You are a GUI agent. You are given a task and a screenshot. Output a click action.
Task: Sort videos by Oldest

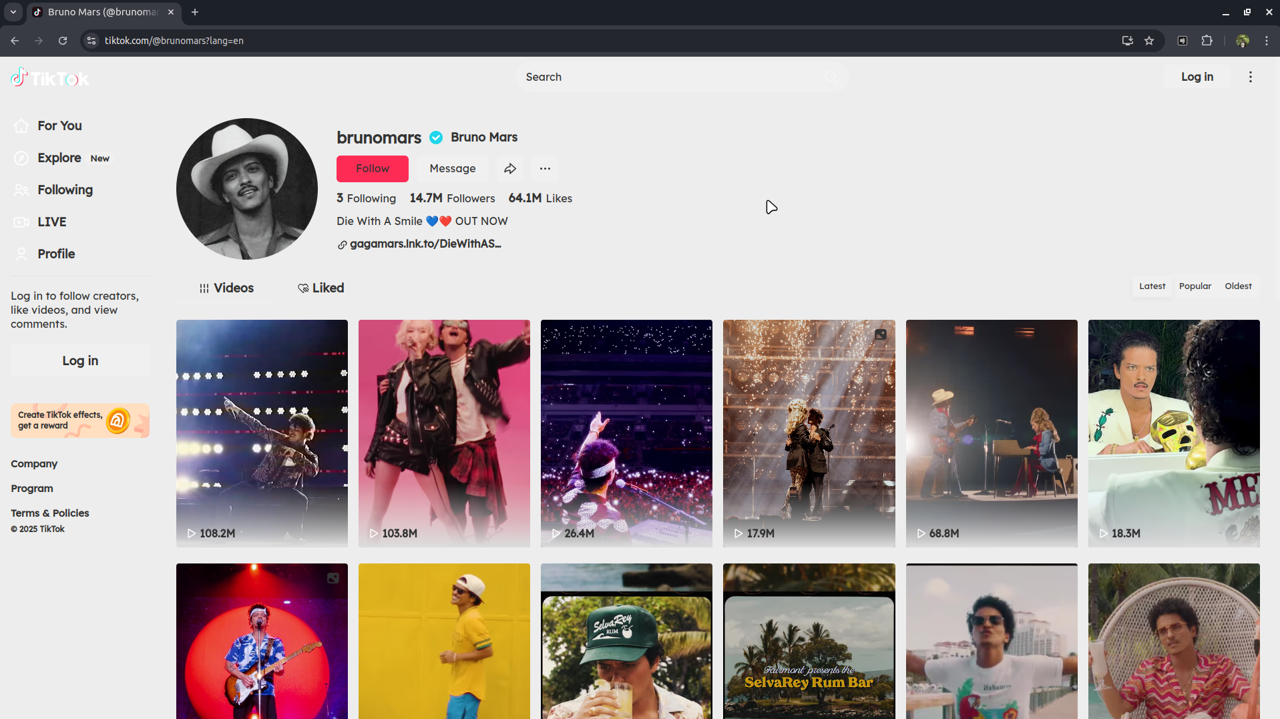coord(1237,286)
